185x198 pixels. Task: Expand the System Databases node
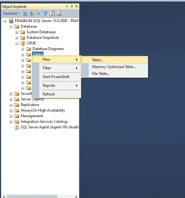(x=17, y=32)
